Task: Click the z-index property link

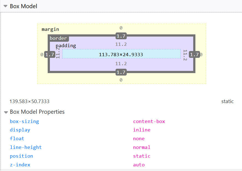Action: coord(20,165)
